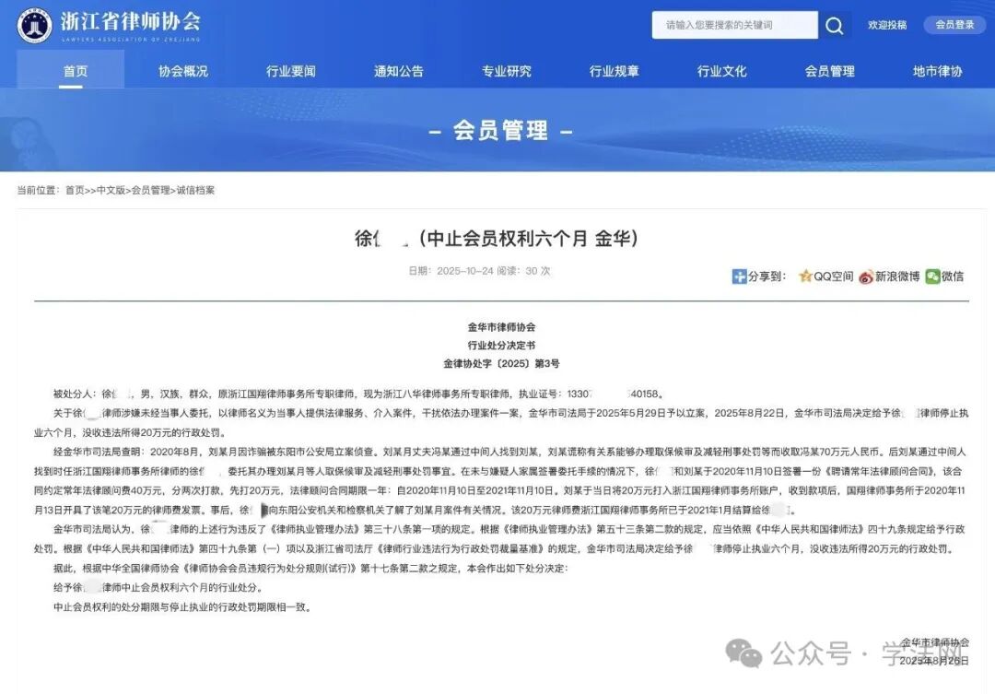This screenshot has width=995, height=694.
Task: Share the article to 微信
Action: (x=947, y=276)
